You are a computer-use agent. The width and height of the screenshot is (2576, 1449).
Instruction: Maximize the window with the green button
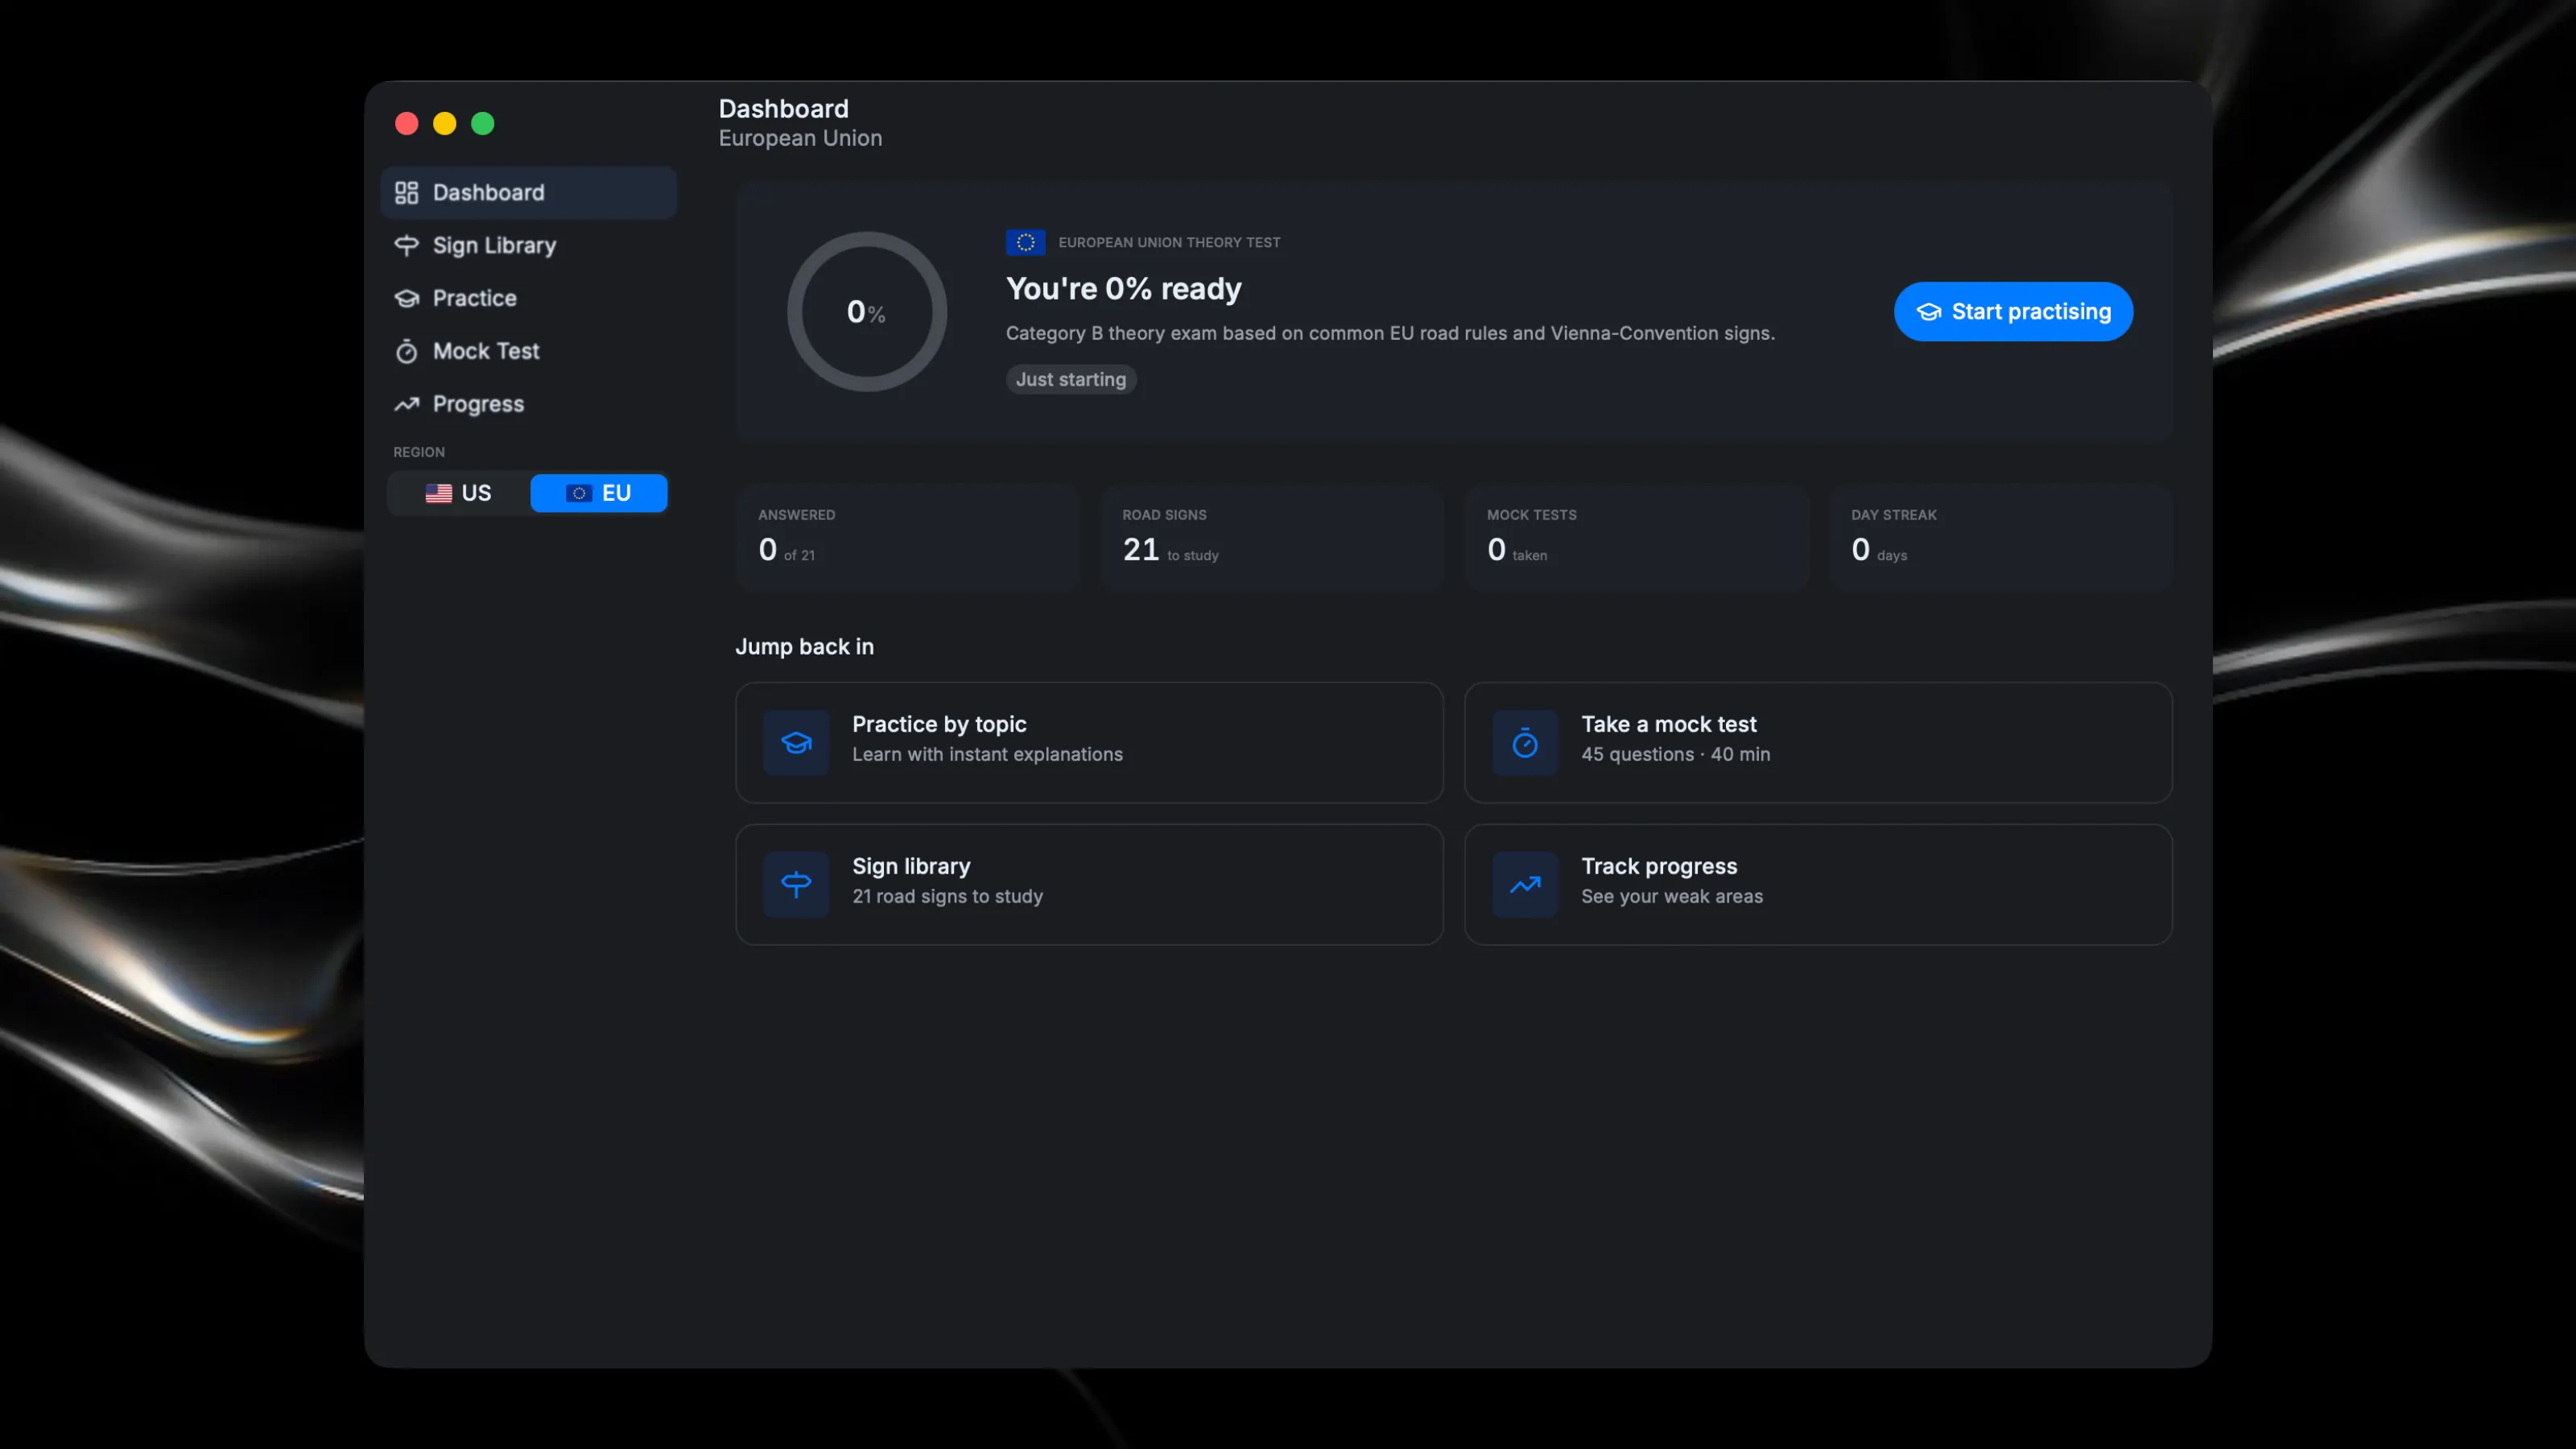pos(482,123)
